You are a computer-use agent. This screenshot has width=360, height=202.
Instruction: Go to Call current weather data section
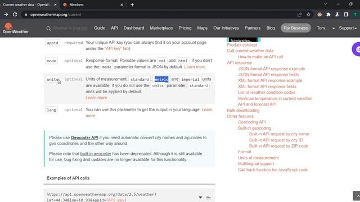point(250,51)
